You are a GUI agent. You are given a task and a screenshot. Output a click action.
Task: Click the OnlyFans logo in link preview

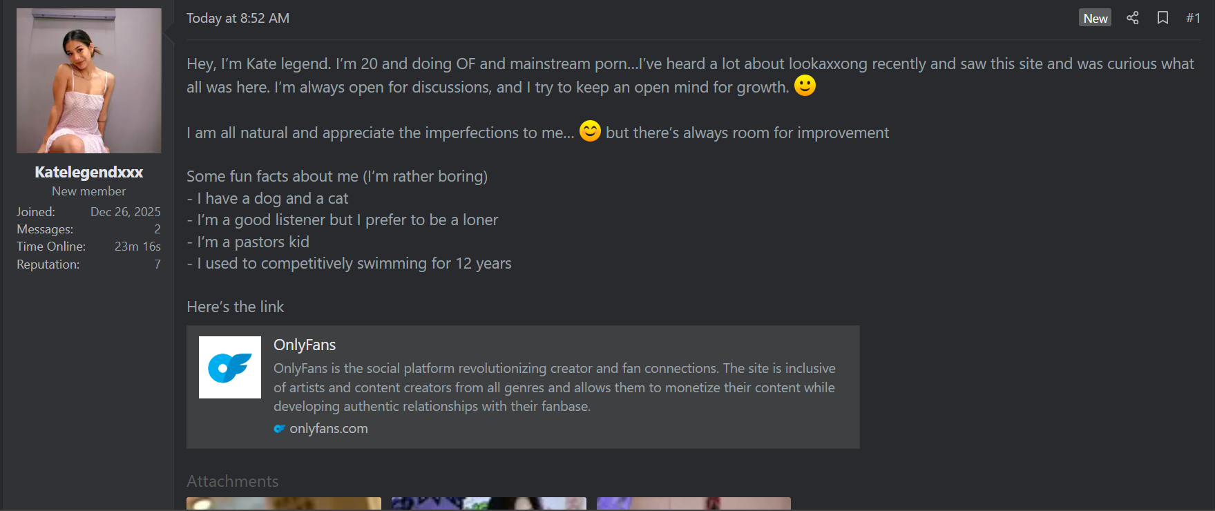(230, 367)
